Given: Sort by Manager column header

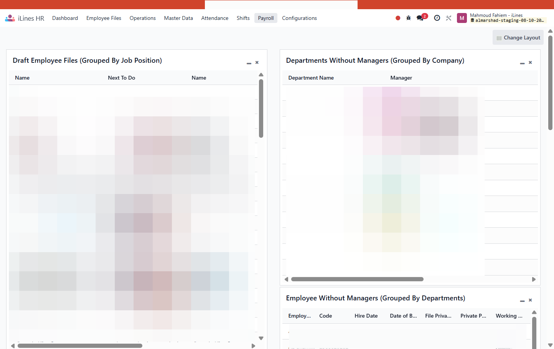Looking at the screenshot, I should (x=401, y=78).
